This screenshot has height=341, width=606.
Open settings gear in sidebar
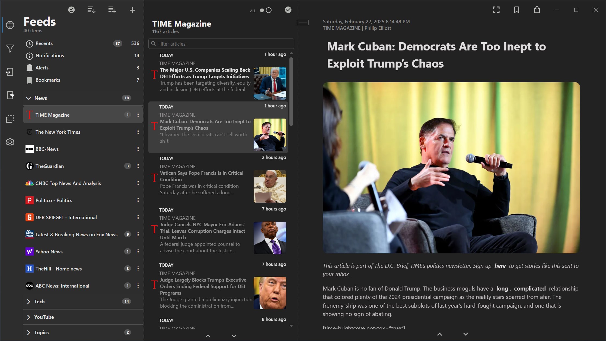(x=10, y=142)
